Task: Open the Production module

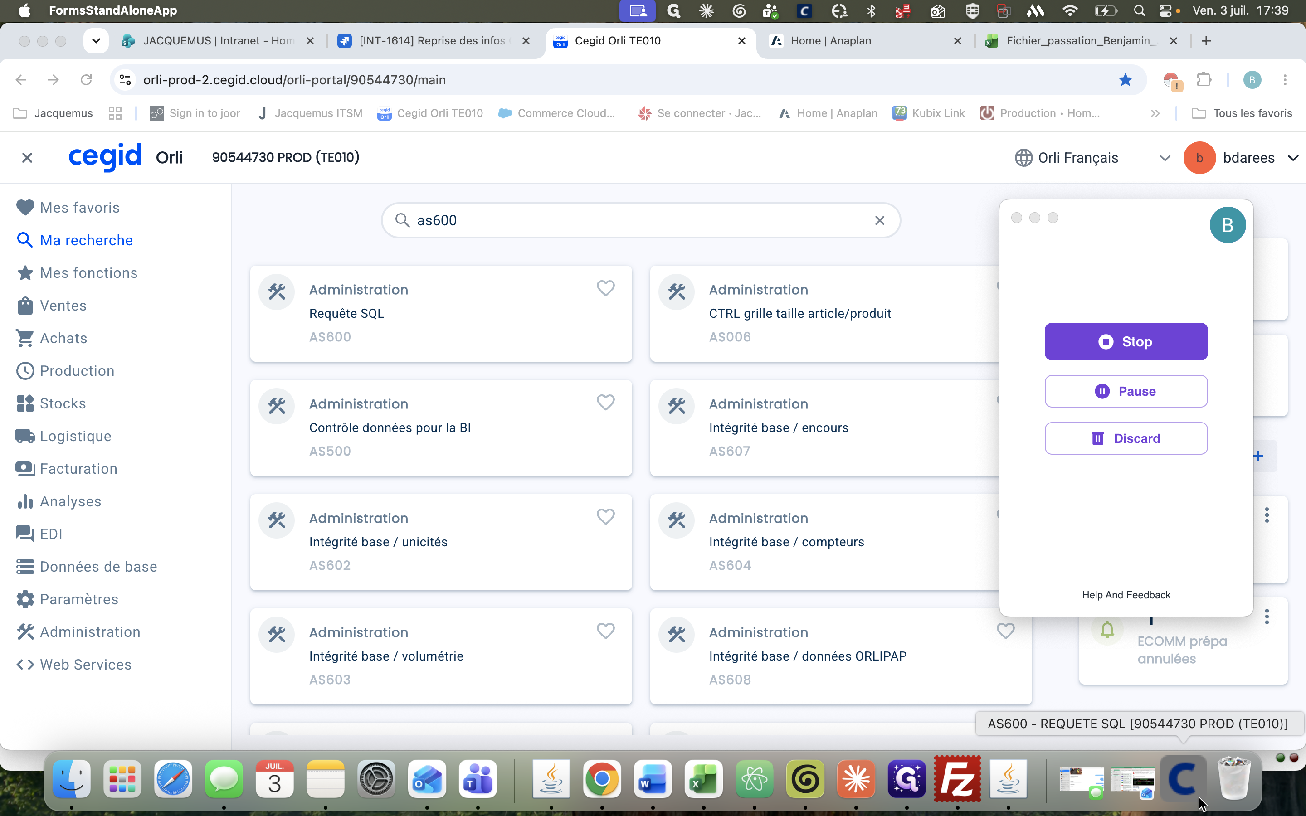Action: point(65,371)
